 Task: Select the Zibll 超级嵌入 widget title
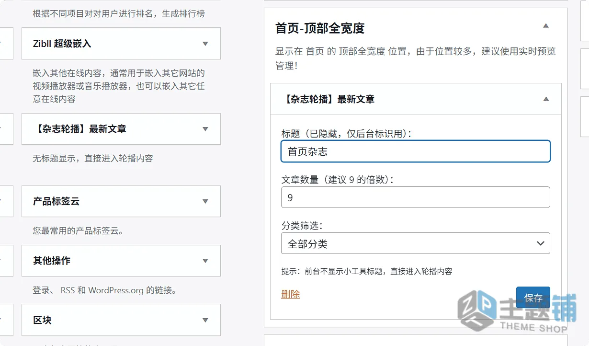pyautogui.click(x=62, y=44)
